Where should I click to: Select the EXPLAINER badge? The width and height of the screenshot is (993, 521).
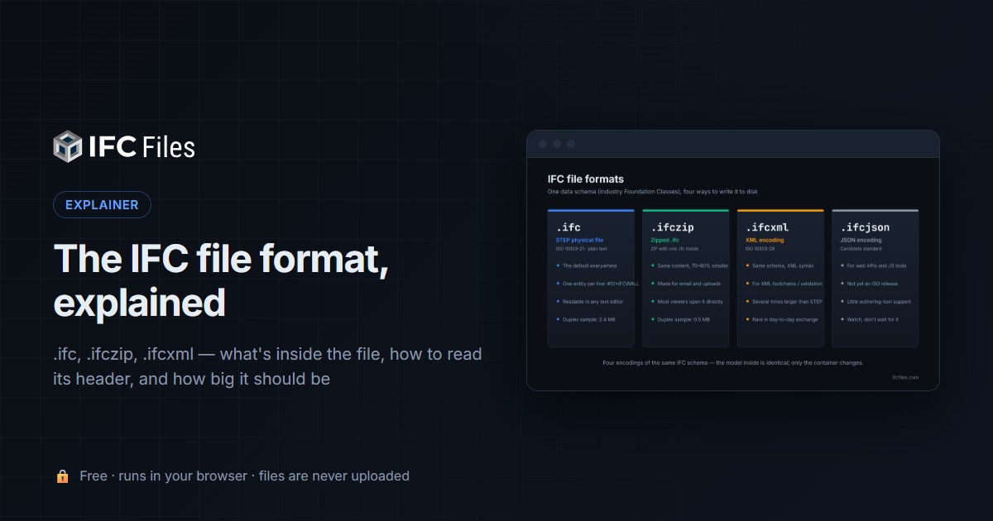pyautogui.click(x=102, y=204)
